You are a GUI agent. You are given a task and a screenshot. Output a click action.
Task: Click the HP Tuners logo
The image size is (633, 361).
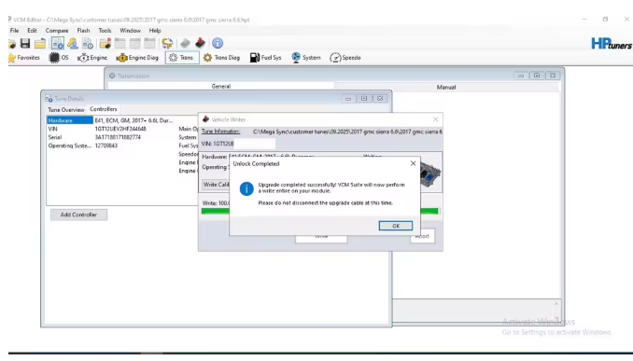[612, 44]
